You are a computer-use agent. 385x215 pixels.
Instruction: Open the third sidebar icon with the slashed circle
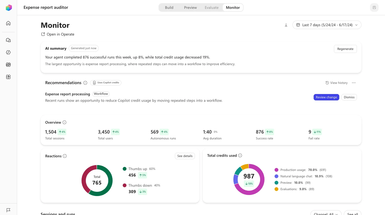click(x=8, y=52)
